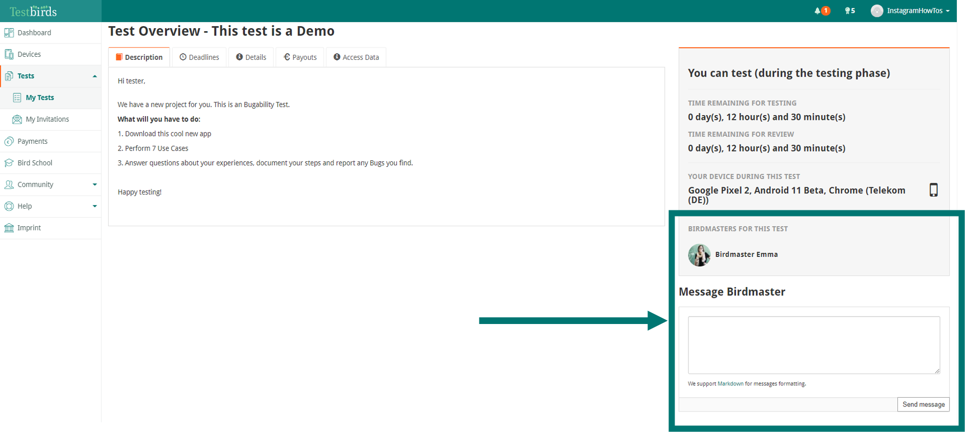
Task: Open My Invitations page
Action: click(x=47, y=119)
